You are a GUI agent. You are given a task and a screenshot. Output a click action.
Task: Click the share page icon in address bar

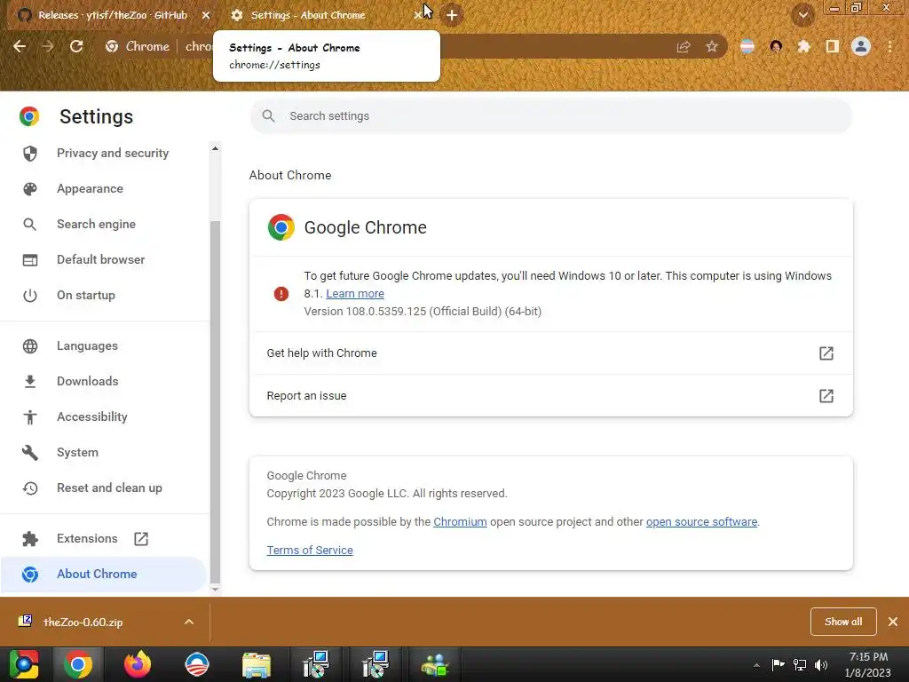point(684,47)
